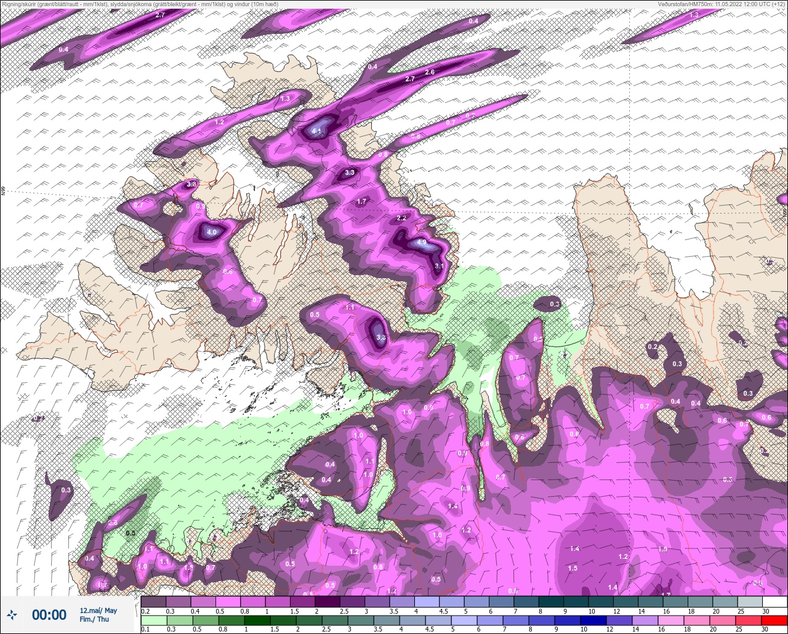Image resolution: width=788 pixels, height=634 pixels.
Task: Click the 3.3 precipitation value on the map
Action: pos(350,172)
